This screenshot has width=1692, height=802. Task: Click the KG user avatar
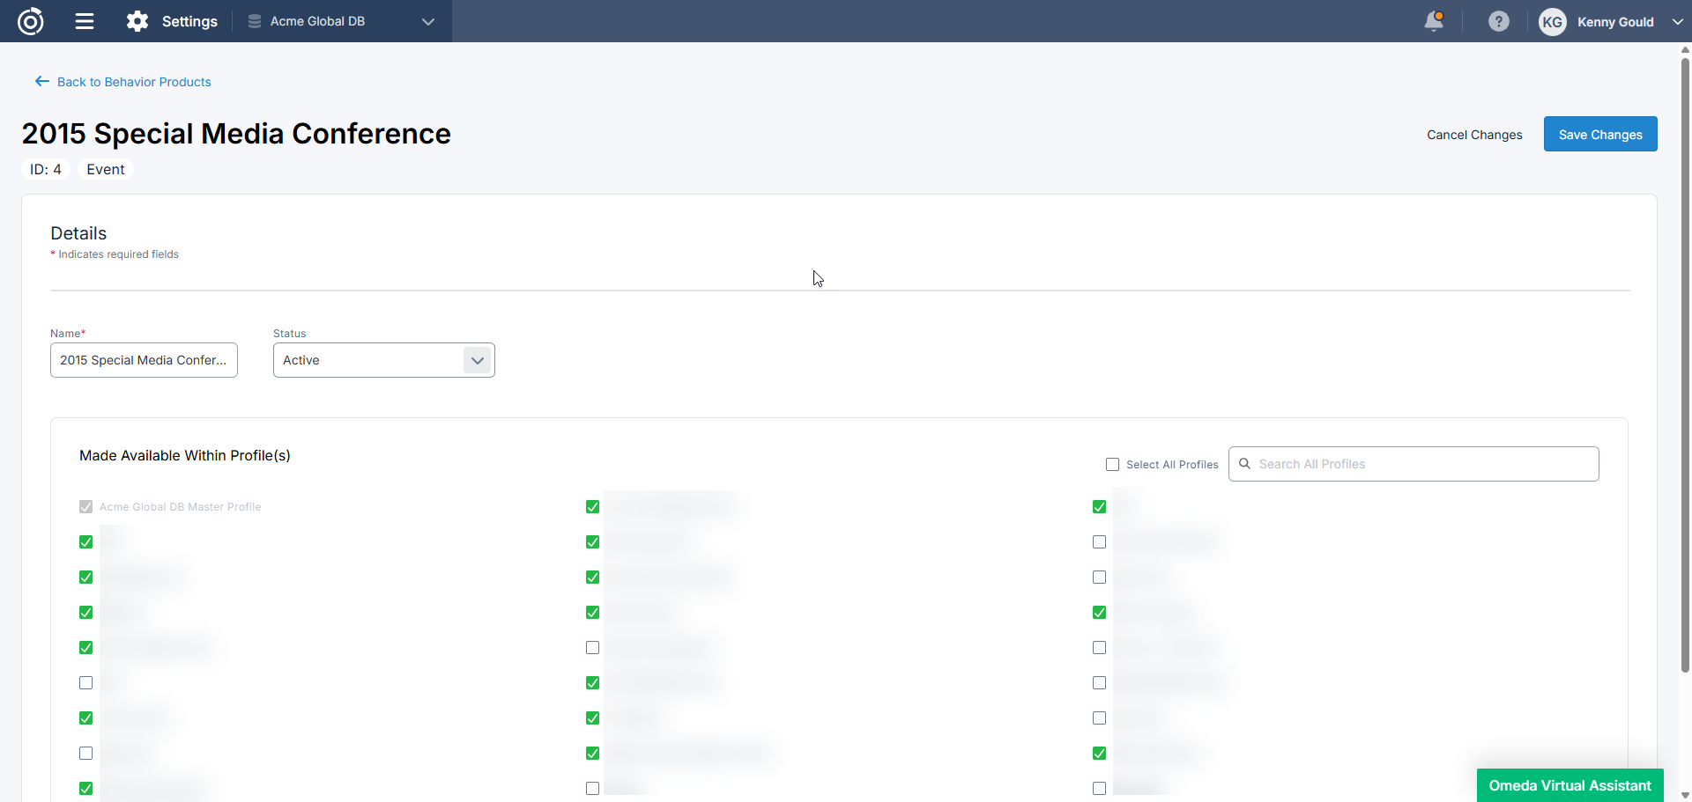[1552, 22]
